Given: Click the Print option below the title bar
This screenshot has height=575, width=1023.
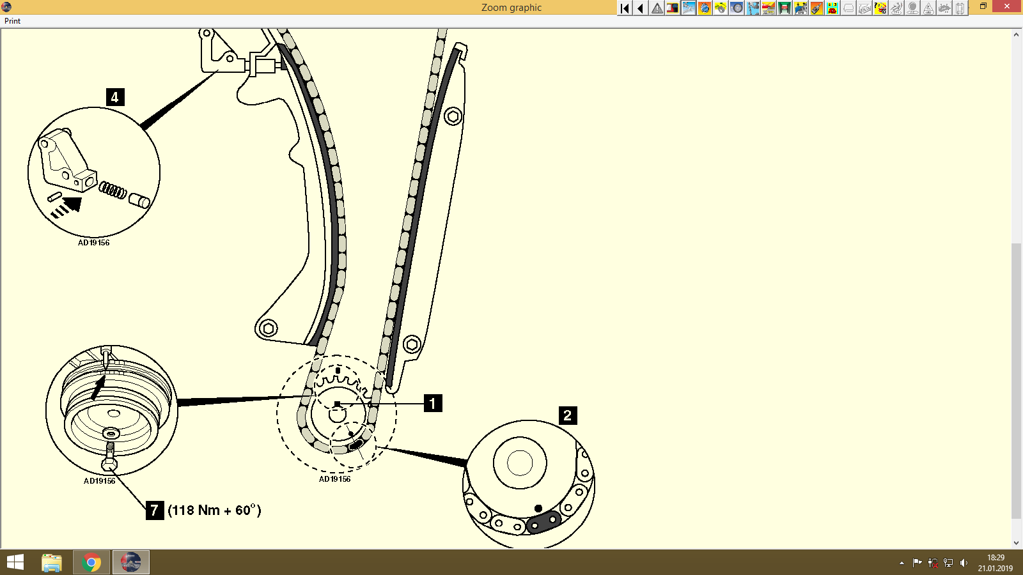Looking at the screenshot, I should [11, 21].
